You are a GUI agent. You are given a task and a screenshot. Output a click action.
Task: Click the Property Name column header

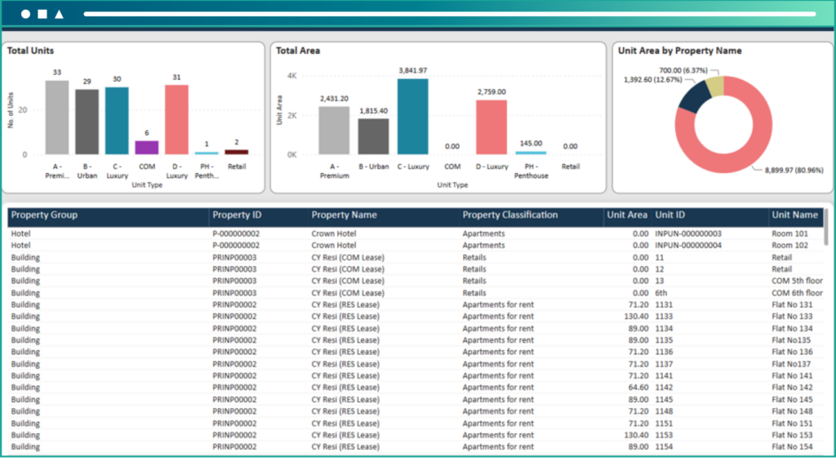(344, 215)
